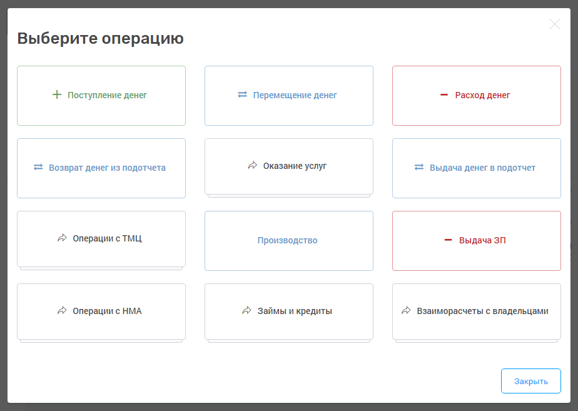Click the red minus icon for Расход денег

[444, 95]
